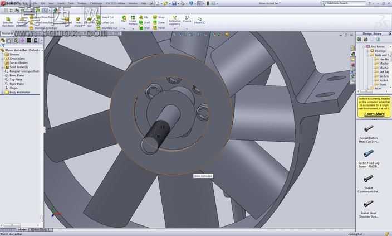Open the Curves tool
The width and height of the screenshot is (392, 236).
[x=187, y=19]
